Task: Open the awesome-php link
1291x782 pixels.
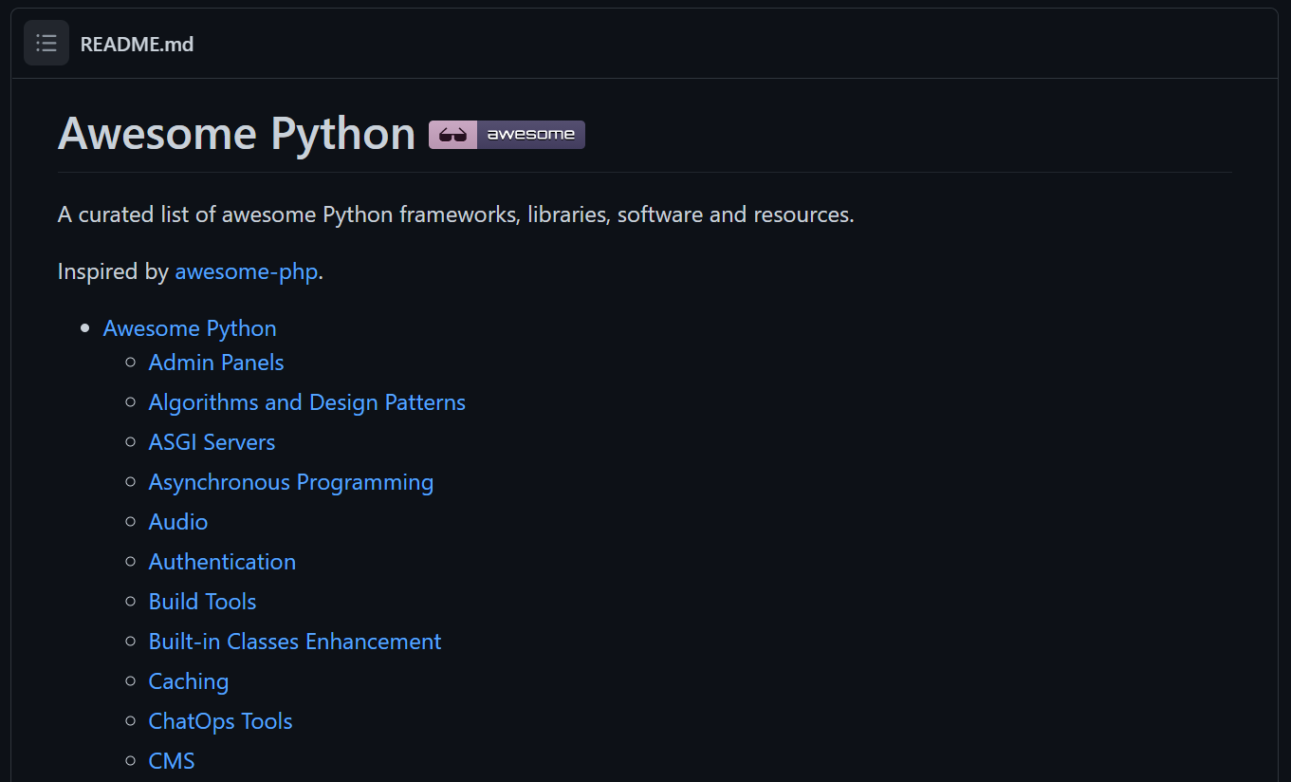Action: click(247, 271)
